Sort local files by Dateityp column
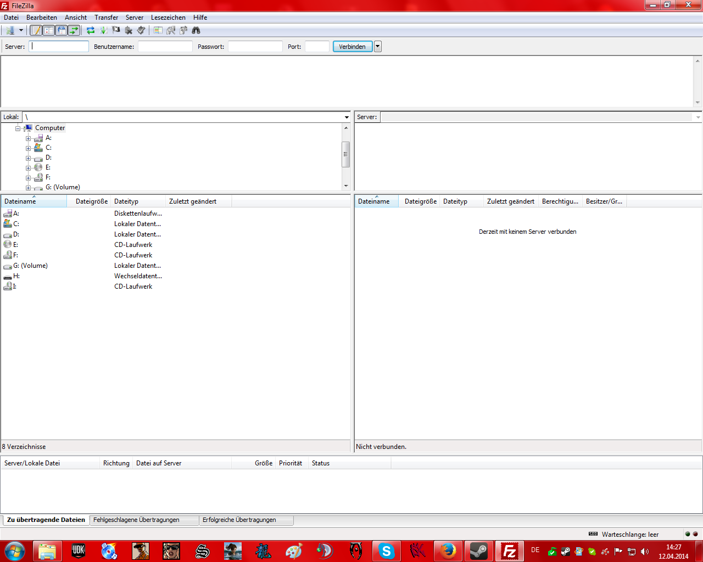703x562 pixels. click(137, 201)
